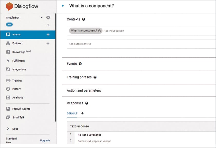Click the plus icon beside Intents
216x148 pixels.
48,35
